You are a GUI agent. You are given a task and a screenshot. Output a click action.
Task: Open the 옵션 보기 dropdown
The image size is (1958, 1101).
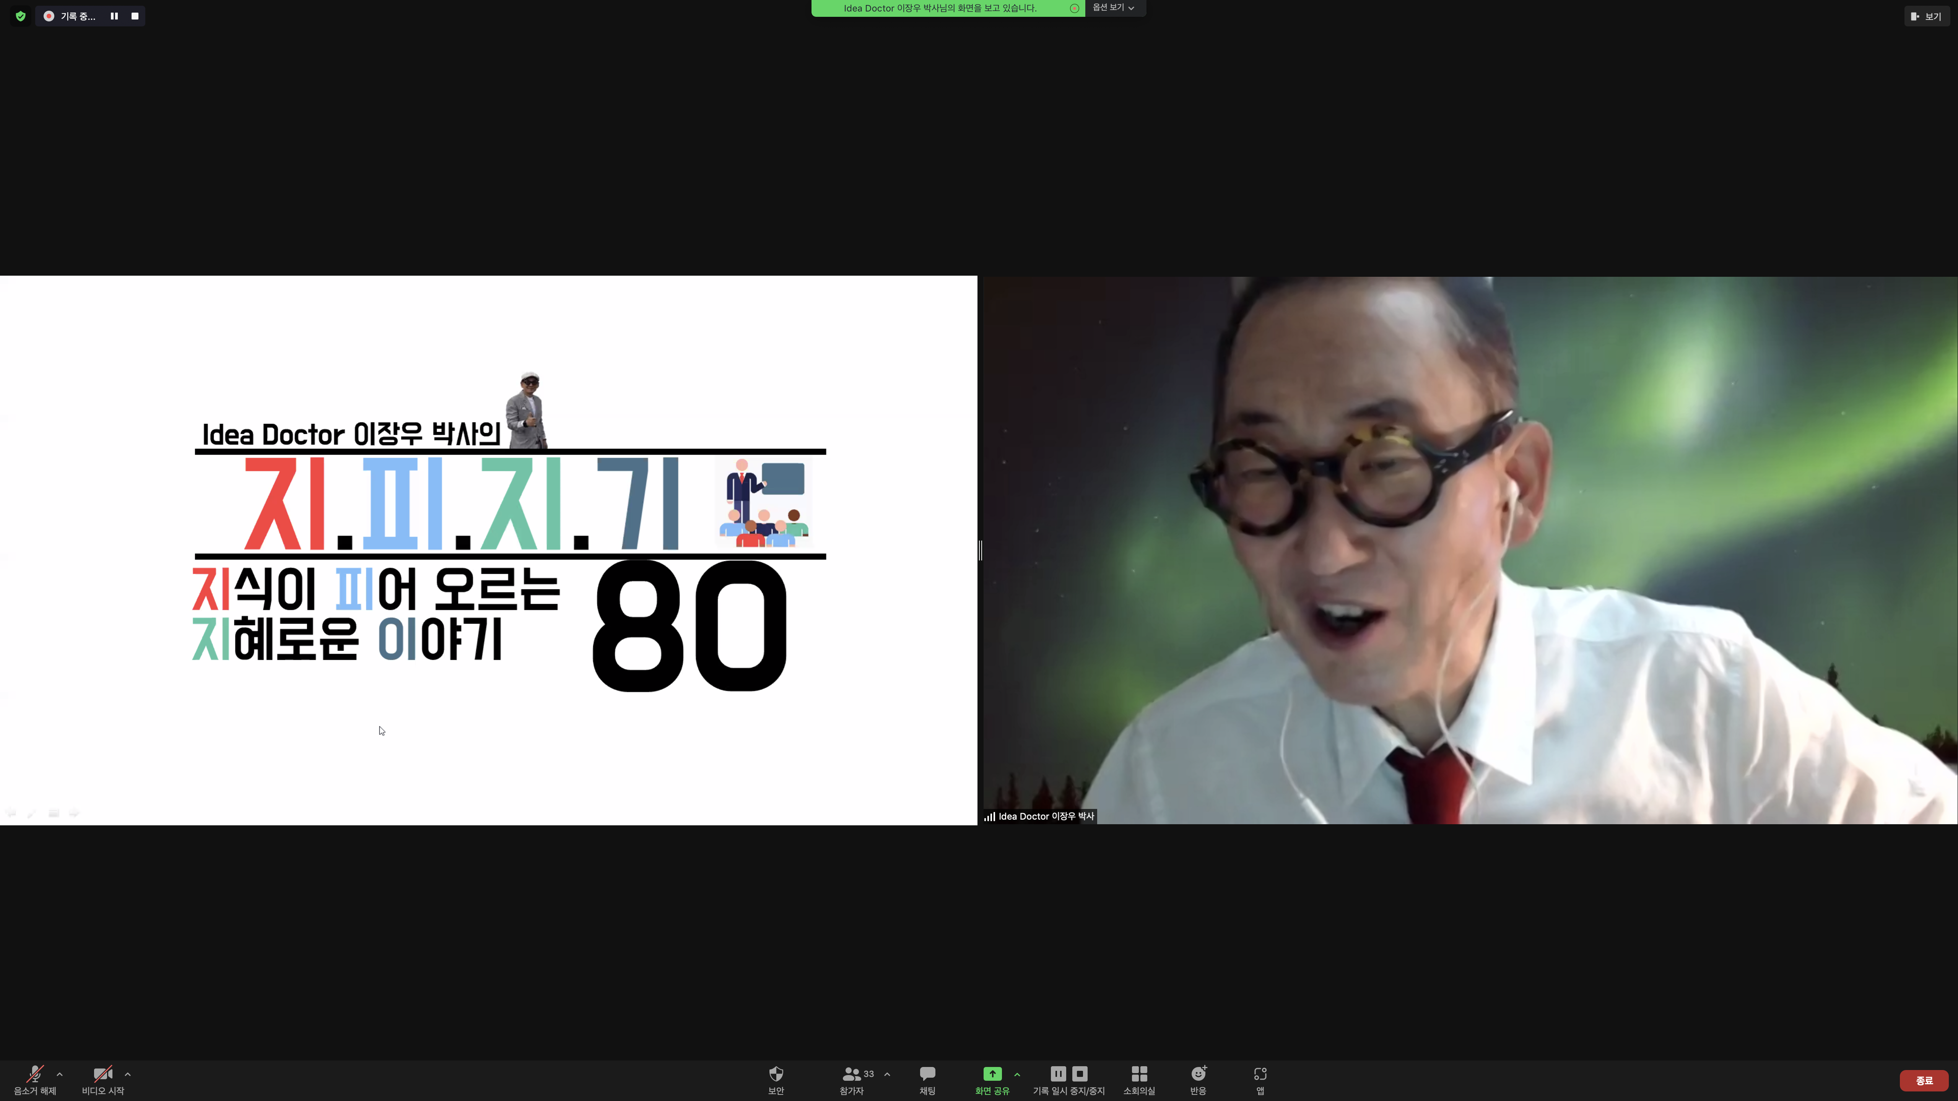click(1114, 8)
